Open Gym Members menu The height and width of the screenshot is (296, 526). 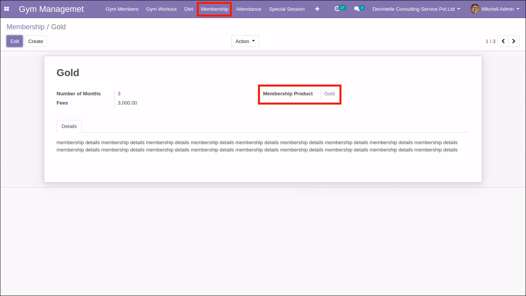122,9
